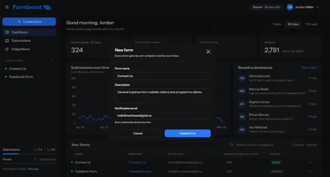Click the NAME column header
Image resolution: width=330 pixels, height=177 pixels.
pos(79,154)
